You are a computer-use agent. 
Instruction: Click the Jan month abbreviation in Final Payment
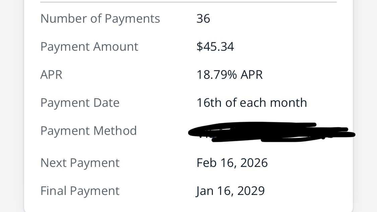[204, 191]
